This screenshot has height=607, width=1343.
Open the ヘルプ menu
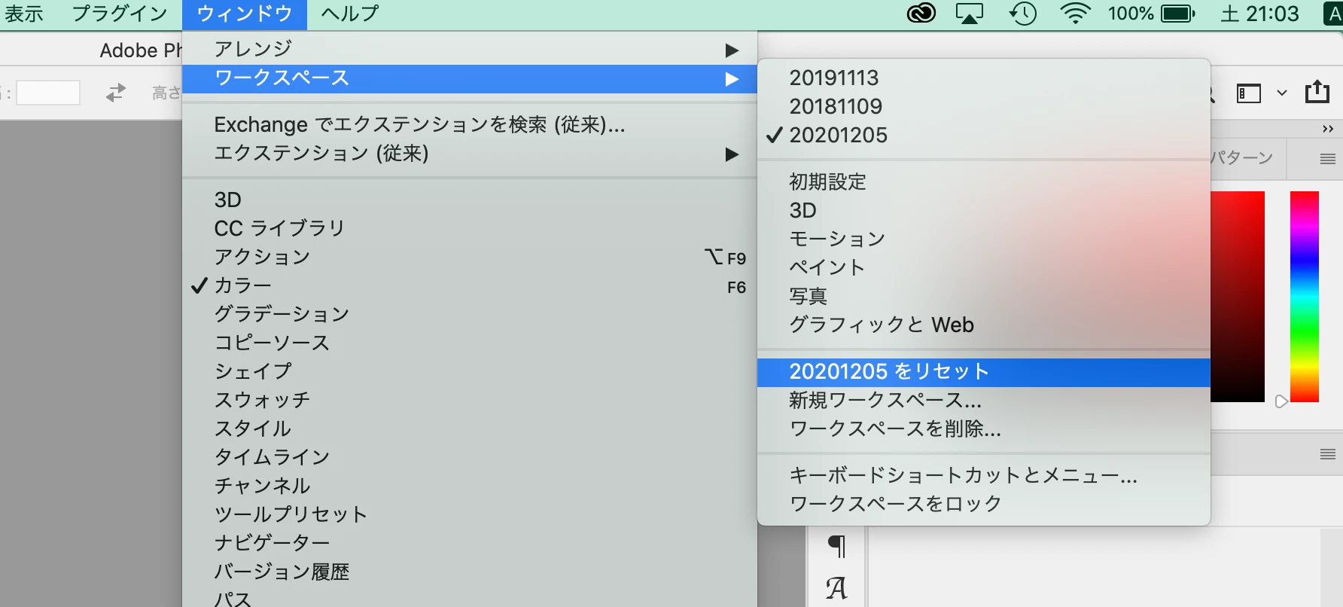point(350,14)
